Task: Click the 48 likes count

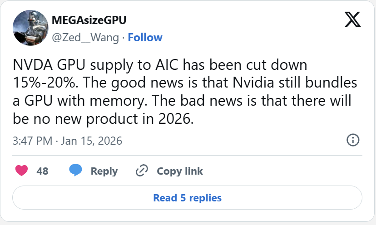Action: (x=42, y=171)
